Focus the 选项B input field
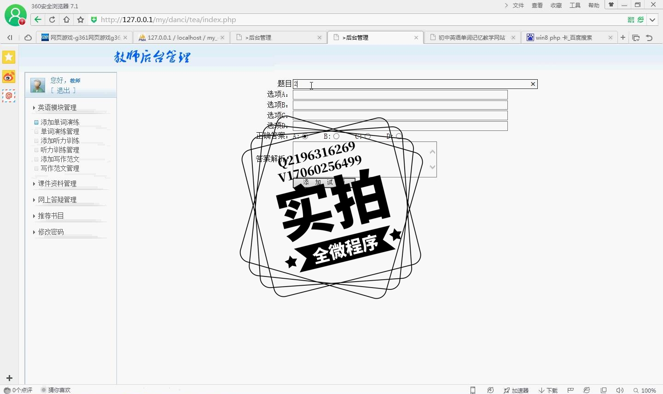Screen dimensions: 663x394 400,105
